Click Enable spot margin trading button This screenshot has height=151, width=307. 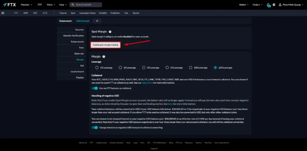click(106, 45)
